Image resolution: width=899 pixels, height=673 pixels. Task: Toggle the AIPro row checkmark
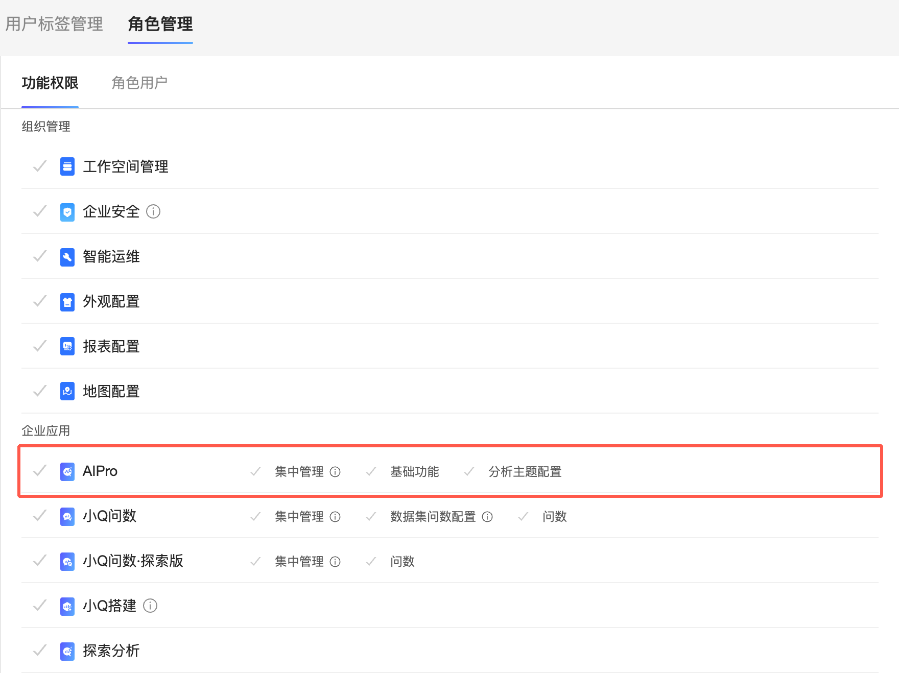coord(40,470)
